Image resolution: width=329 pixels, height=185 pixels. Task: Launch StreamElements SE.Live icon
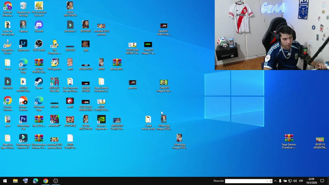point(8,47)
